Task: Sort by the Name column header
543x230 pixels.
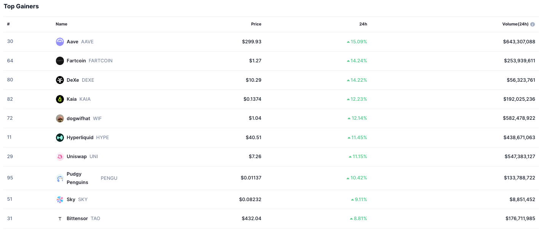Action: click(x=61, y=24)
